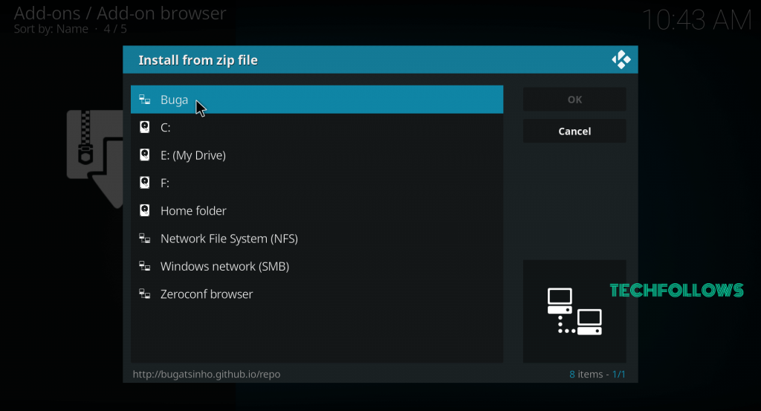761x411 pixels.
Task: Open Home folder location
Action: [317, 210]
